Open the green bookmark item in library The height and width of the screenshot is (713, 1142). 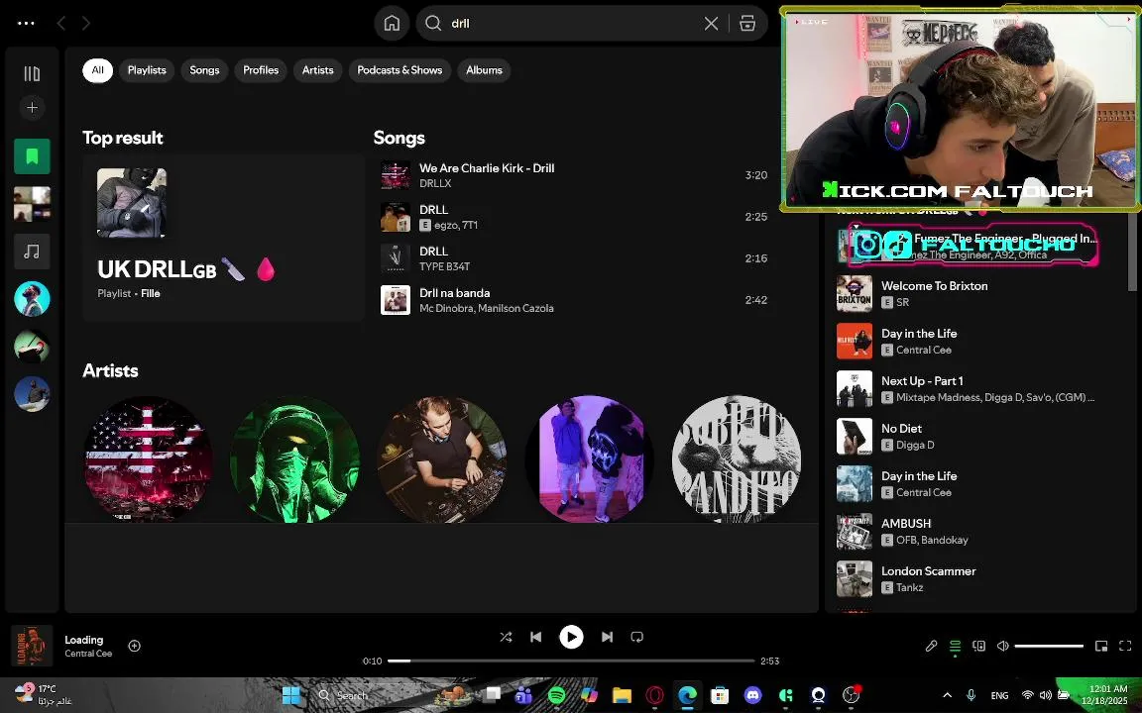pos(32,156)
